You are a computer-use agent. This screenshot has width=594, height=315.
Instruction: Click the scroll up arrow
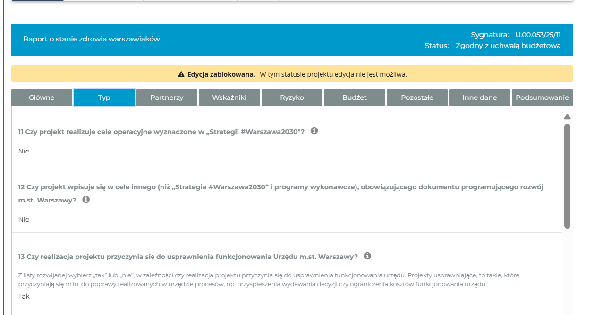(567, 117)
